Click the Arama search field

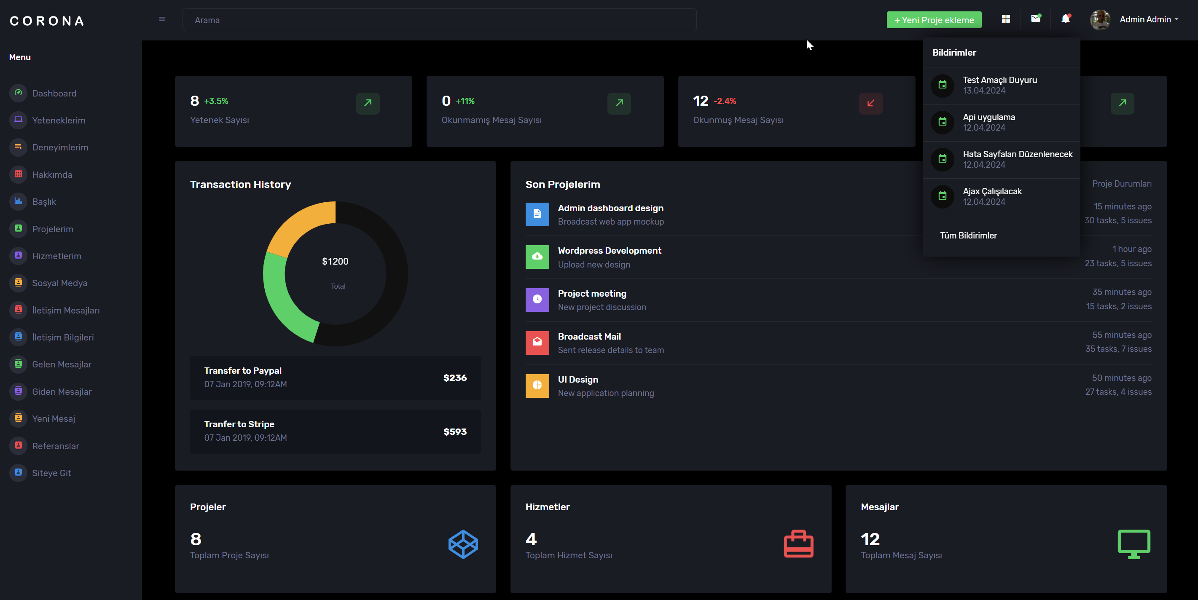coord(439,20)
